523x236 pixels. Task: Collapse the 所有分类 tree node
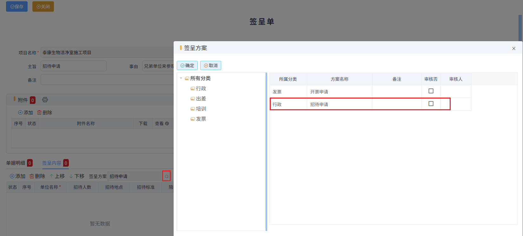click(x=181, y=78)
